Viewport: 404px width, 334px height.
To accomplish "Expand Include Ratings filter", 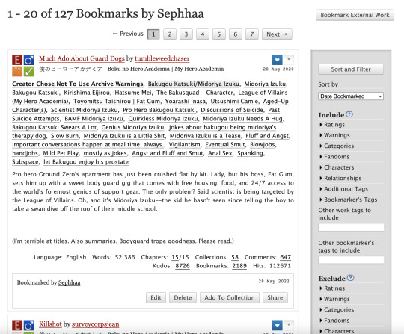I will (332, 125).
